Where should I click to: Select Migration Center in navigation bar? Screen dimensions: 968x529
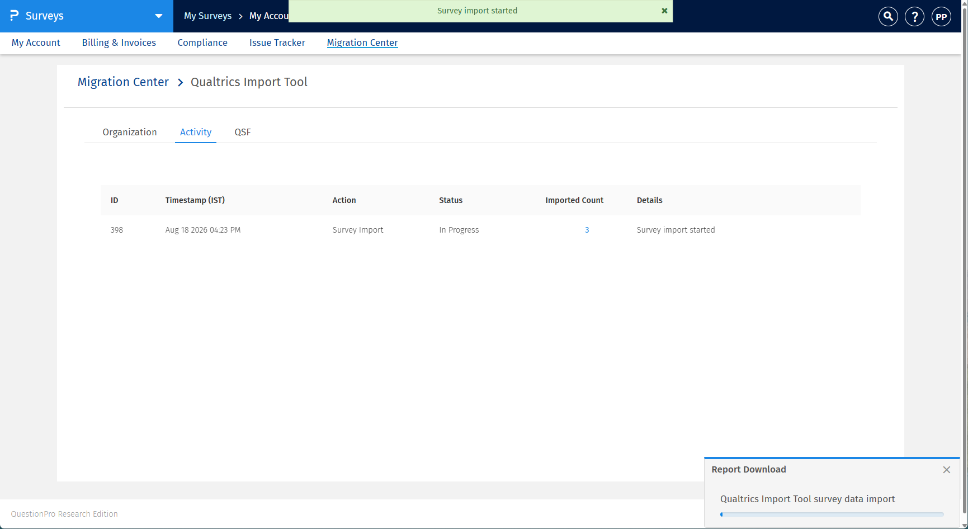(362, 42)
